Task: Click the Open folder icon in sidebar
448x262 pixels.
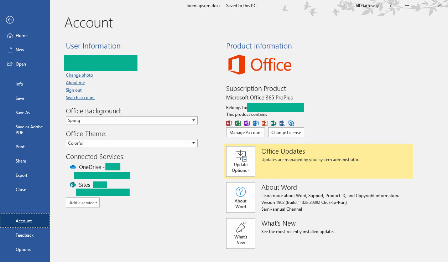Action: click(10, 64)
